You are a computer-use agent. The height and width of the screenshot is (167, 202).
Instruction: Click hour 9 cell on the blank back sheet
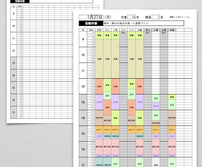pyautogui.click(x=14, y=14)
